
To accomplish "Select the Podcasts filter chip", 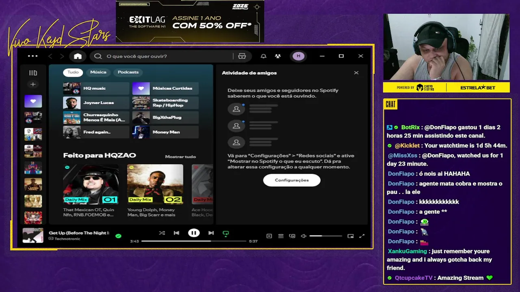I will pyautogui.click(x=128, y=72).
